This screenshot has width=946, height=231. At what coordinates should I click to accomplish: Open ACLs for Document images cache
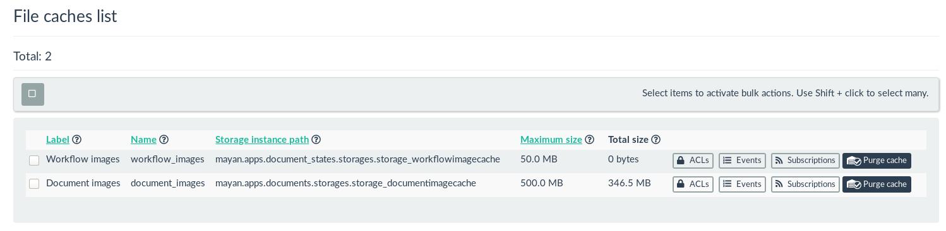693,184
